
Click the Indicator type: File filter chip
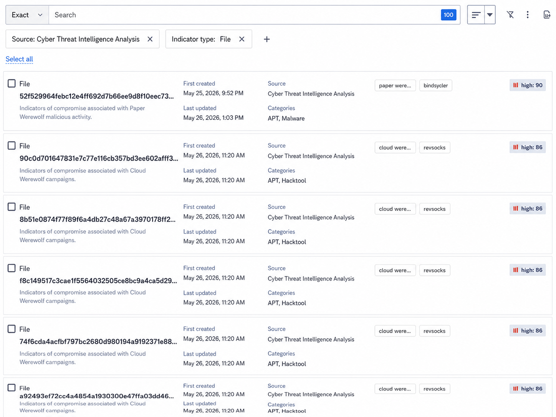(x=208, y=39)
